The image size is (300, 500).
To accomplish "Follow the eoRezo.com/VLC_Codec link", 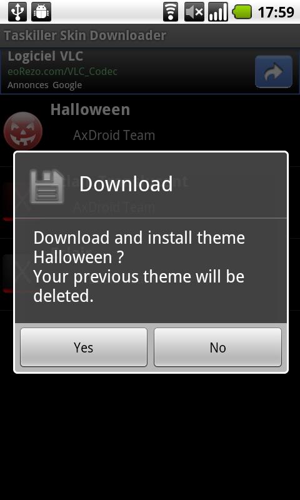I will pos(62,71).
